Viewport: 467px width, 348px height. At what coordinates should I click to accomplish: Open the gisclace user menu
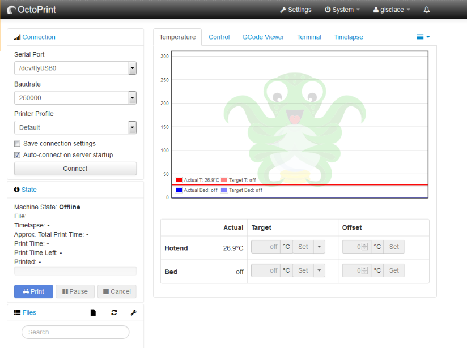392,10
